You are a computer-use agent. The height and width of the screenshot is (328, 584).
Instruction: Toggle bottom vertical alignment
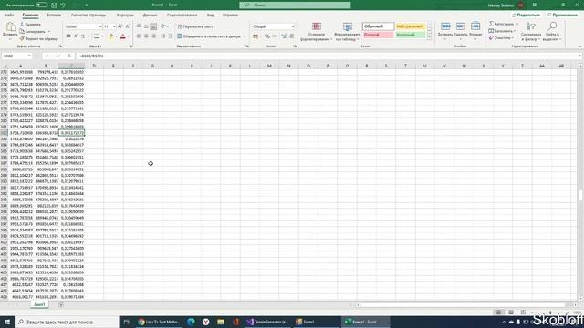pyautogui.click(x=153, y=26)
